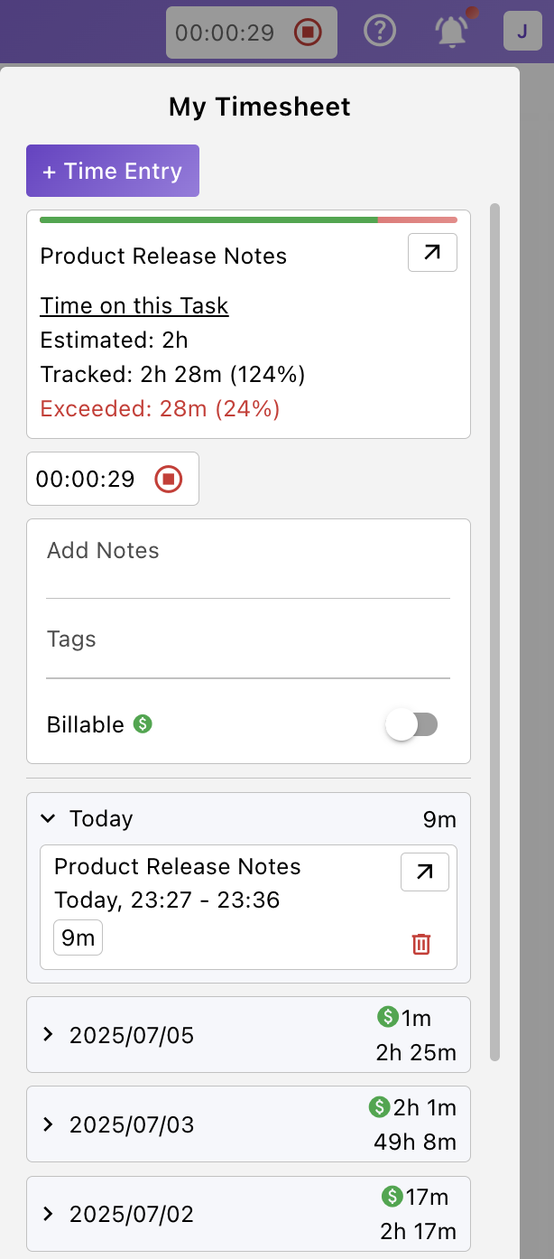554x1259 pixels.
Task: Open today's Product Release Notes entry arrow
Action: [424, 872]
